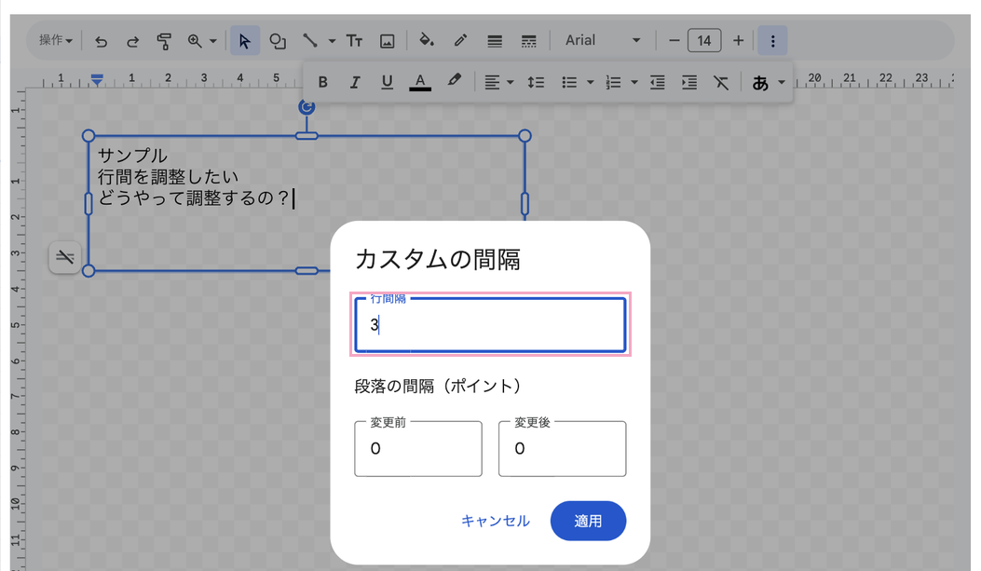This screenshot has width=981, height=571.
Task: Open line and paragraph spacing menu
Action: tap(536, 82)
